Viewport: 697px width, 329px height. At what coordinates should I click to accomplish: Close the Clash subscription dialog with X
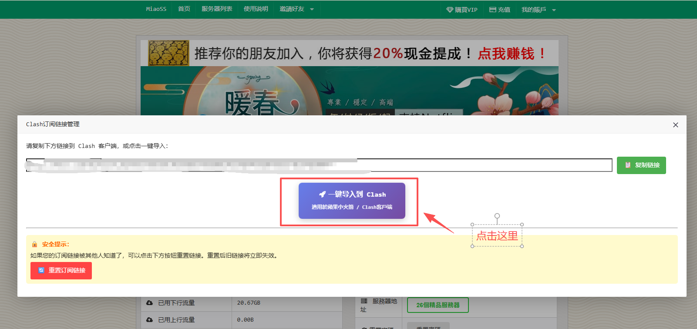click(675, 125)
